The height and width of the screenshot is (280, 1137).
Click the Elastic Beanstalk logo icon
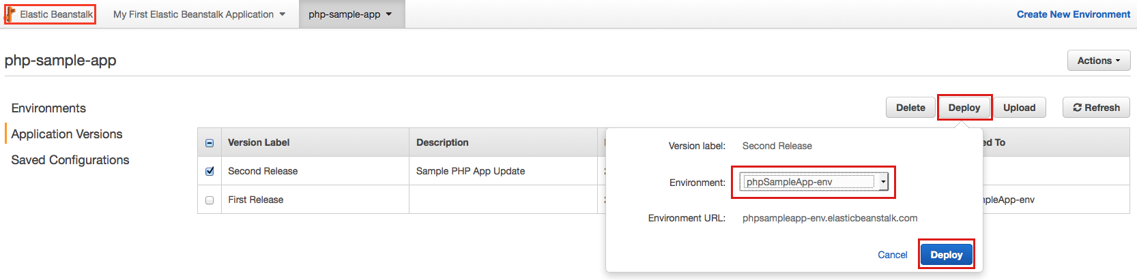point(11,14)
